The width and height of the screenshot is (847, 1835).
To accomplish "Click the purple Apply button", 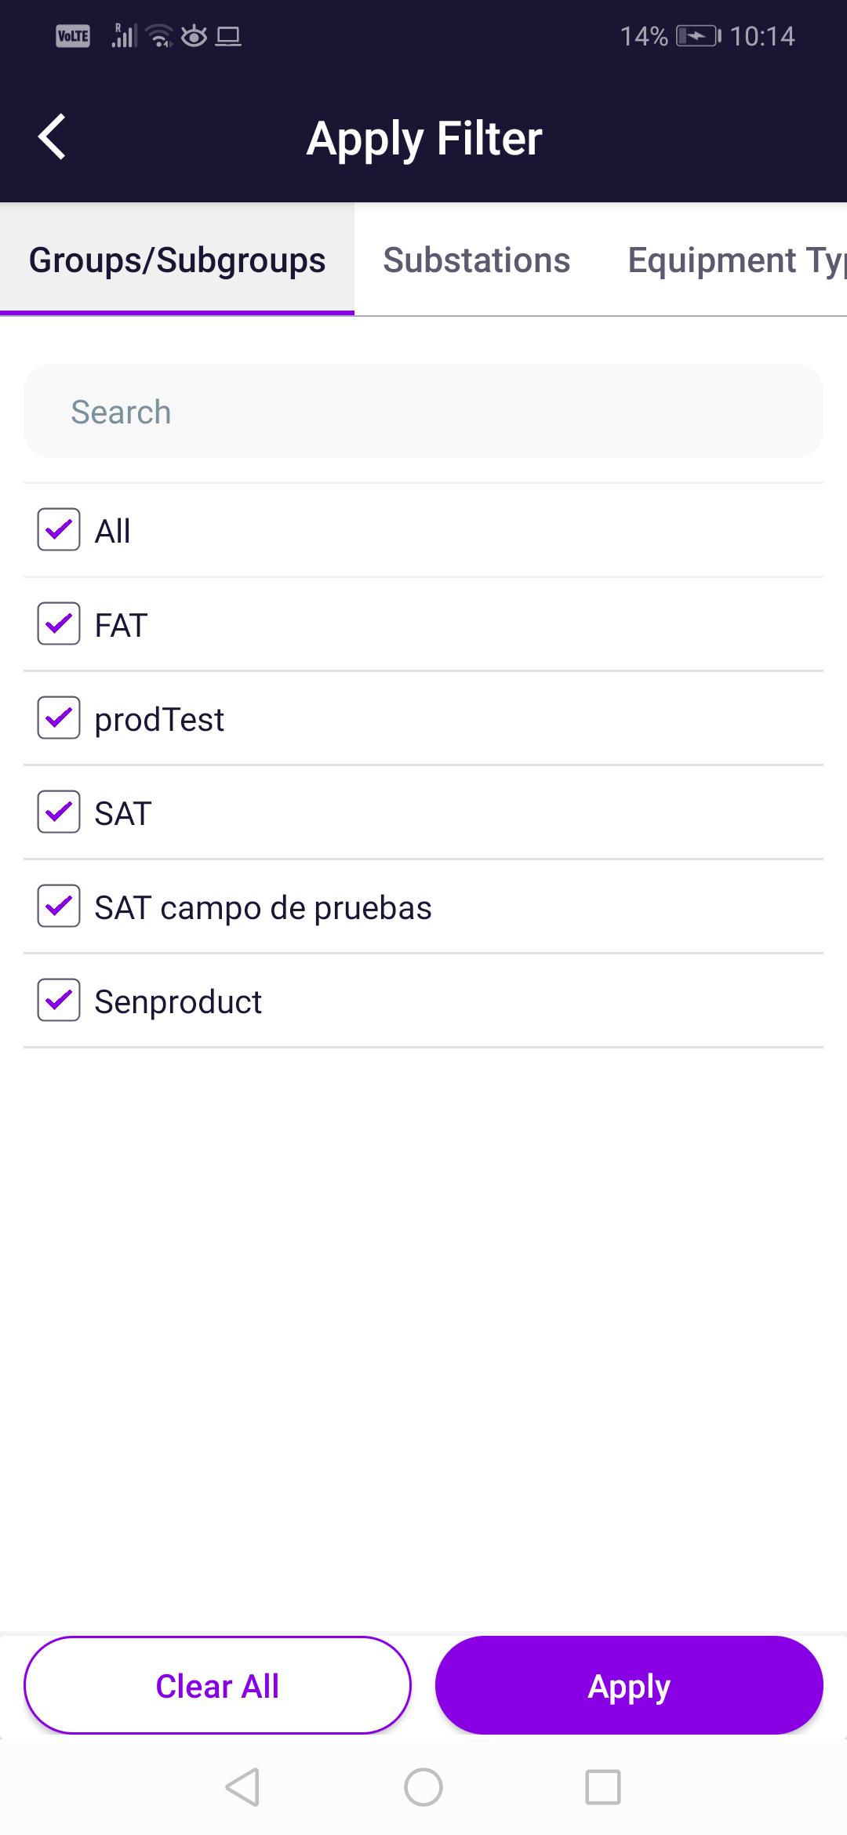I will [x=629, y=1685].
